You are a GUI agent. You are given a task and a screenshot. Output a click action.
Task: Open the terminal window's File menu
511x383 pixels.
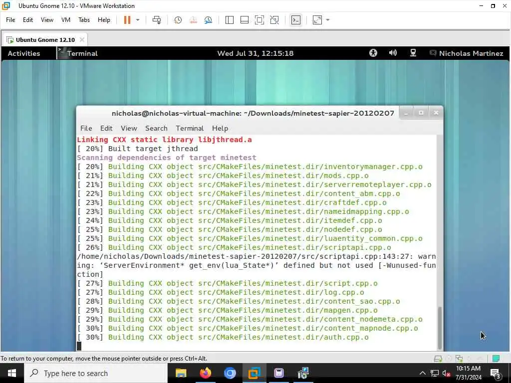point(86,128)
